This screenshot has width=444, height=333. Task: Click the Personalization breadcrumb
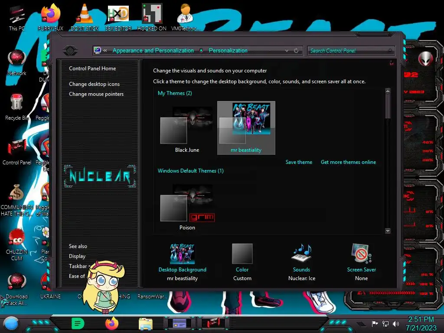[x=228, y=50]
